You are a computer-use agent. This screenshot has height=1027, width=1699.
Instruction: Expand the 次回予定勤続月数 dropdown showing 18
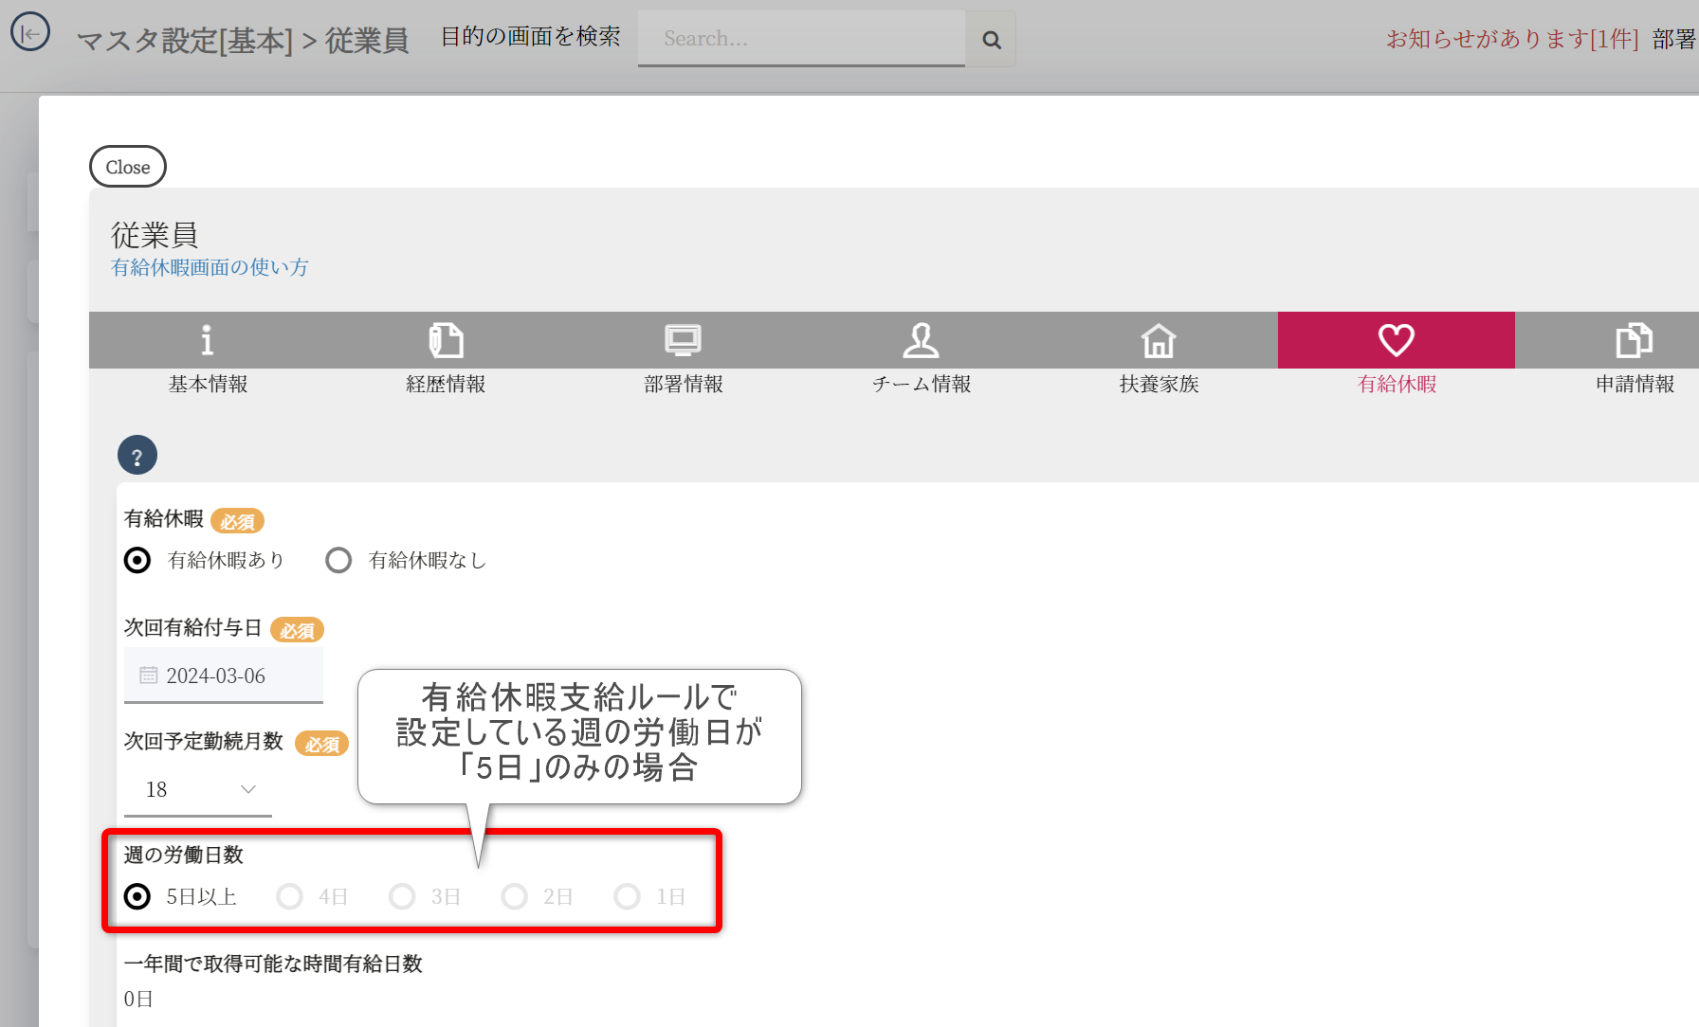[198, 790]
